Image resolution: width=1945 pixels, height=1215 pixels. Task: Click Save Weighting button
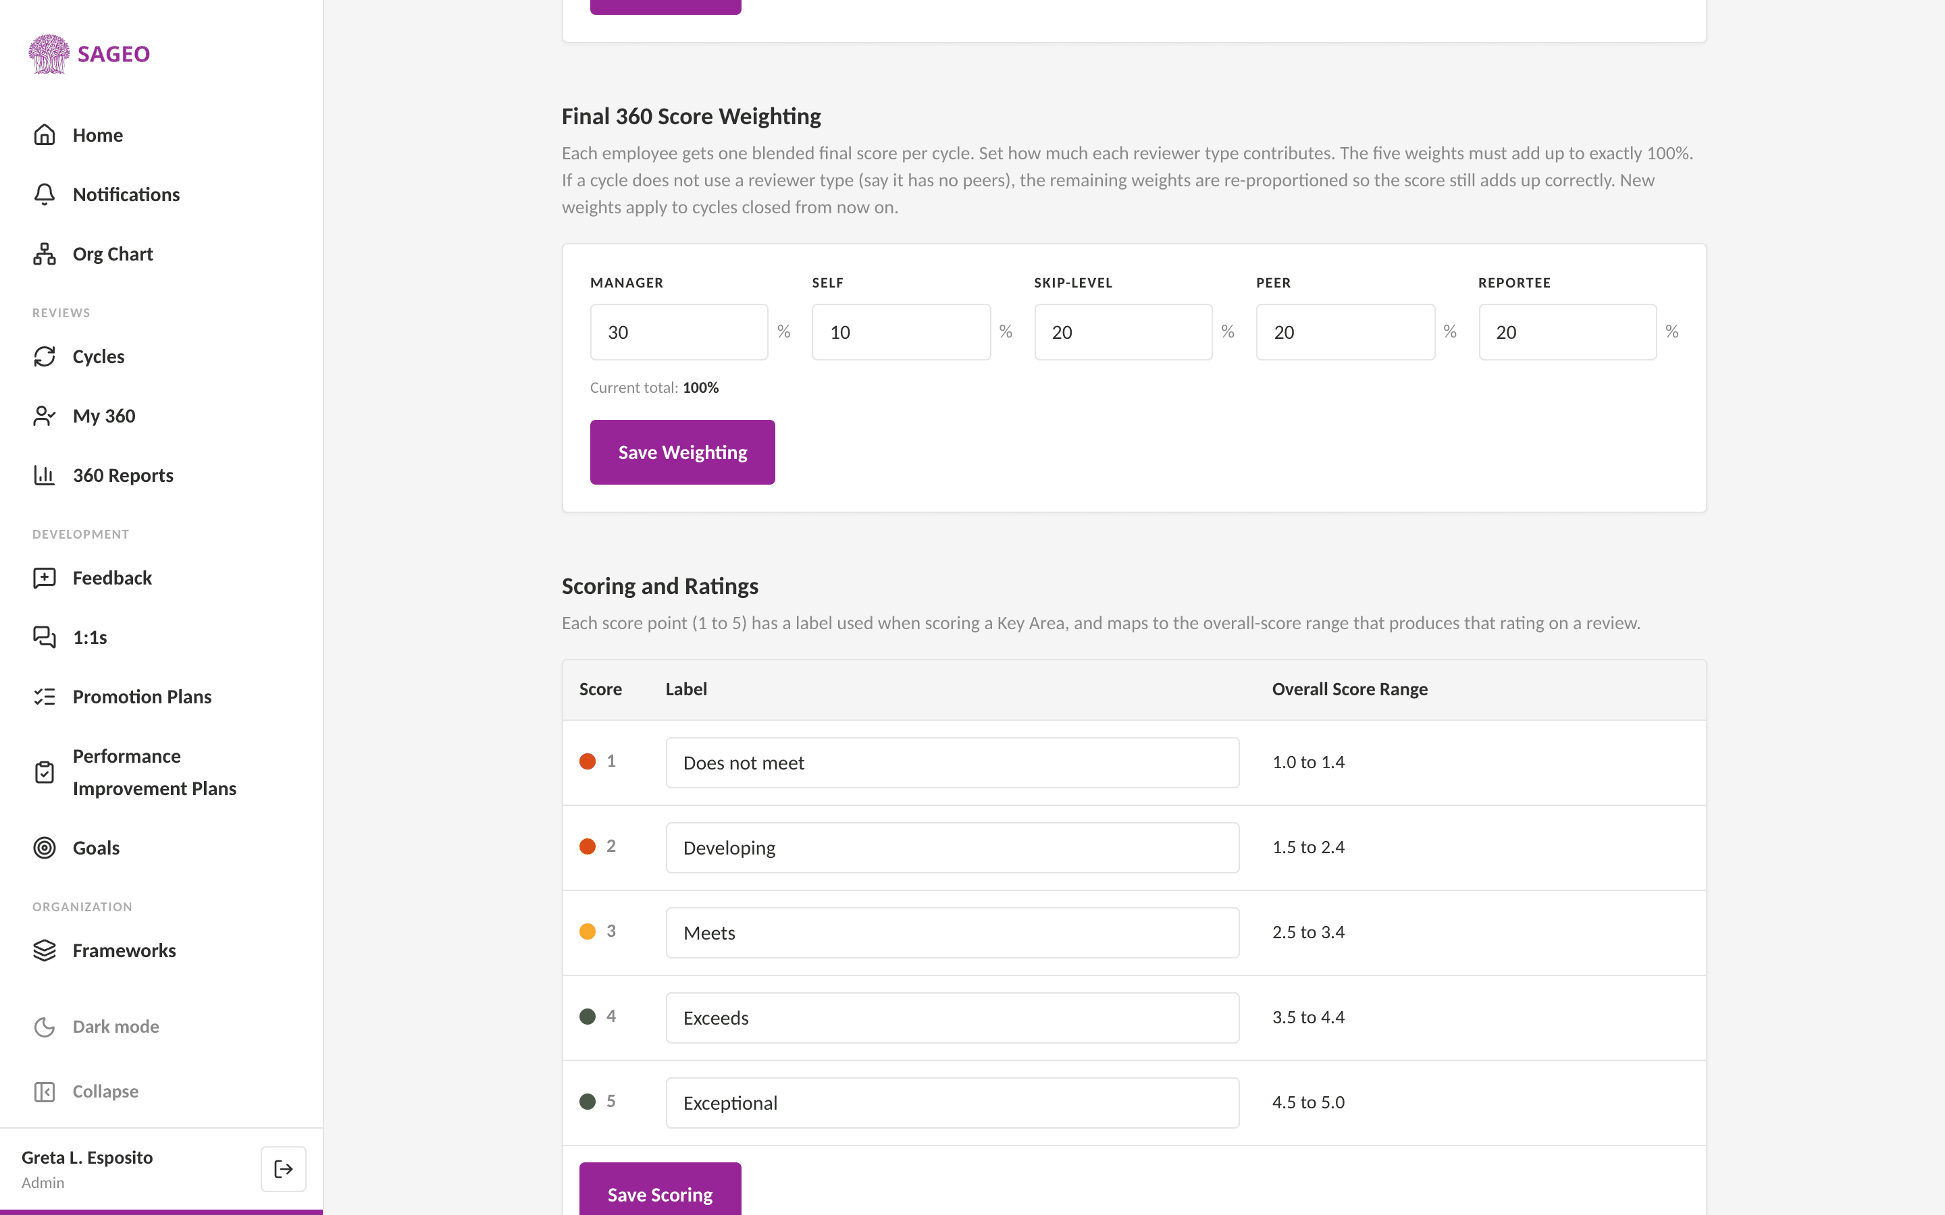pos(682,452)
